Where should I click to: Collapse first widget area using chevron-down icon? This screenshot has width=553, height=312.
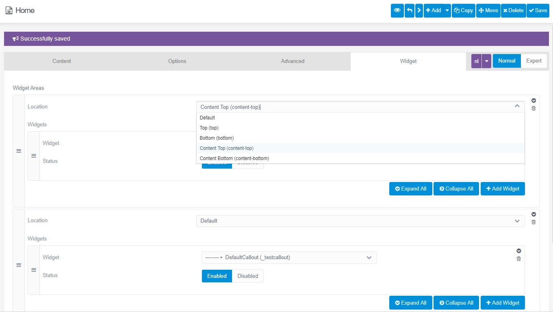533,100
